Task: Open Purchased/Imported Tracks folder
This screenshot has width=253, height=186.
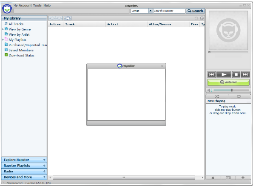Action: click(x=26, y=45)
